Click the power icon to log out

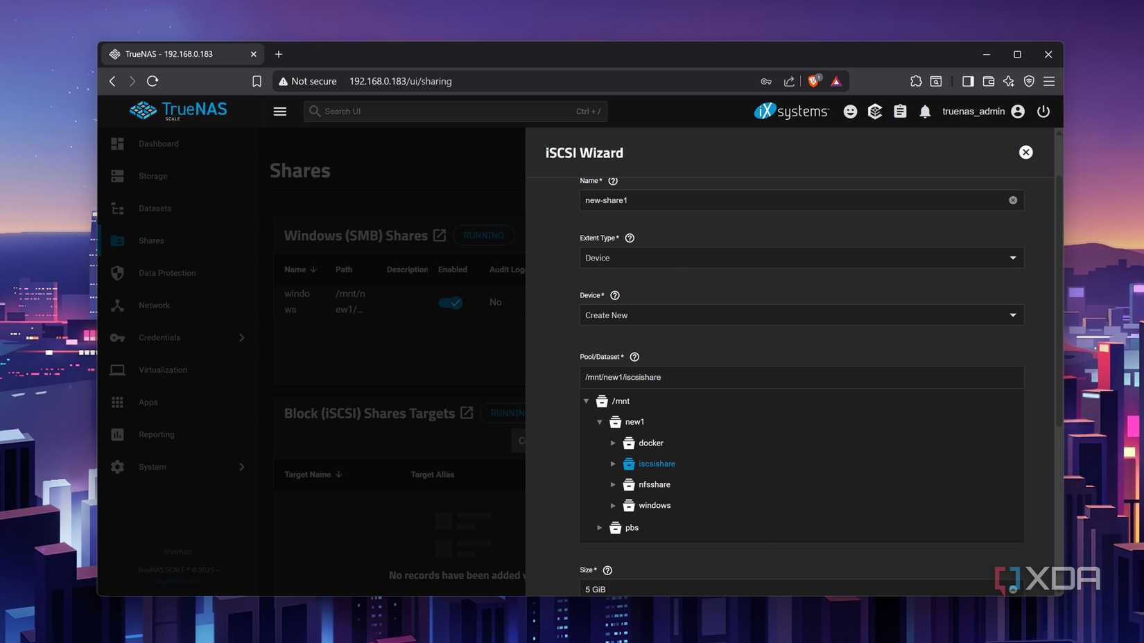1043,111
